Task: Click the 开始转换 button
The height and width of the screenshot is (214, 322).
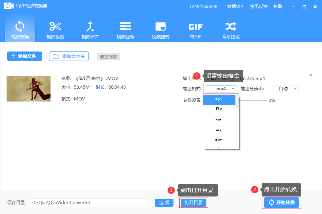Action: 281,202
